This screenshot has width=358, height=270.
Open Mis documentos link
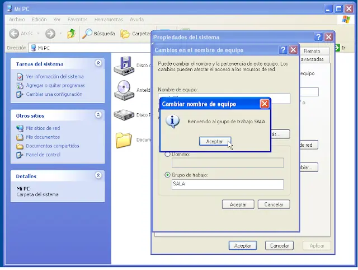point(43,137)
